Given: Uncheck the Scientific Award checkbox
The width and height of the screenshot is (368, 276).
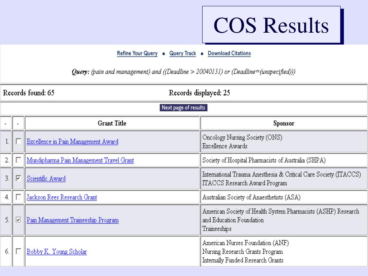Looking at the screenshot, I should (18, 178).
